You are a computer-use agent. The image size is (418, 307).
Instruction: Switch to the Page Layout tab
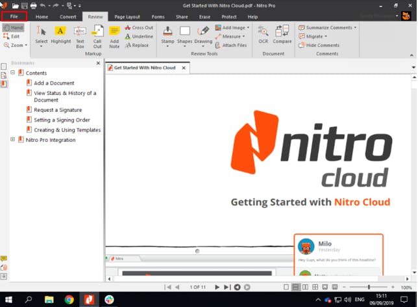[127, 16]
